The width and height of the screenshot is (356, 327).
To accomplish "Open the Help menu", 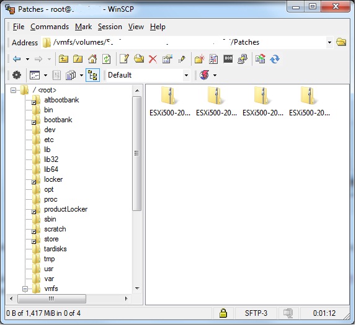I will pos(158,27).
